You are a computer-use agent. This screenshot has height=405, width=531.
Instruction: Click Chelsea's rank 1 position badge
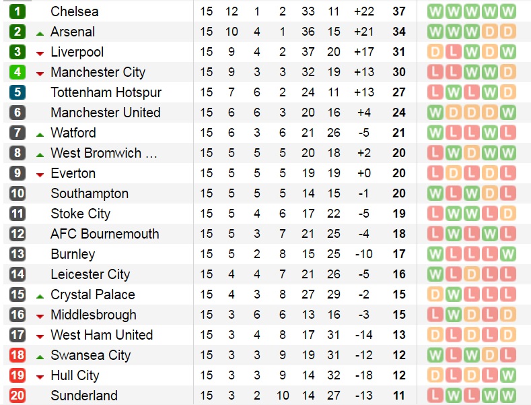coord(17,11)
